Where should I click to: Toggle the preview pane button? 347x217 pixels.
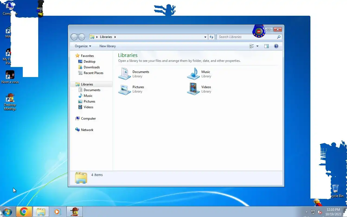266,46
